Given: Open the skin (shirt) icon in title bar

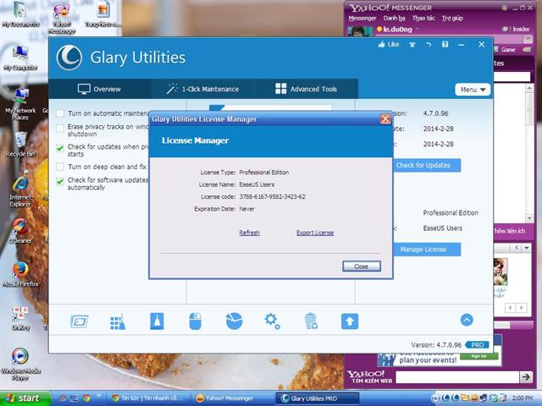Looking at the screenshot, I should pos(412,45).
